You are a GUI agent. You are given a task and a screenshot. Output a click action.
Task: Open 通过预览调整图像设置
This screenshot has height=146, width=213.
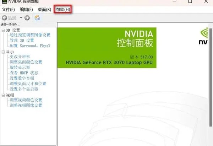point(30,35)
